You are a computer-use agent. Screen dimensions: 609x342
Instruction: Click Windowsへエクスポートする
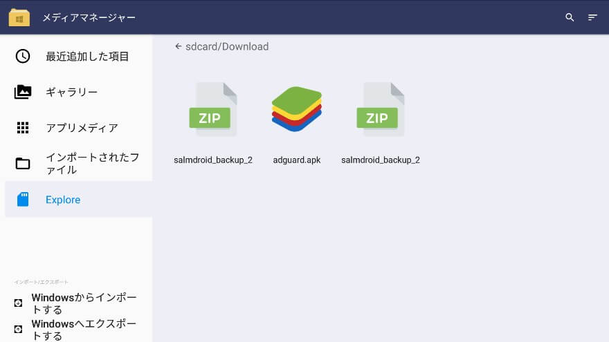tap(84, 329)
